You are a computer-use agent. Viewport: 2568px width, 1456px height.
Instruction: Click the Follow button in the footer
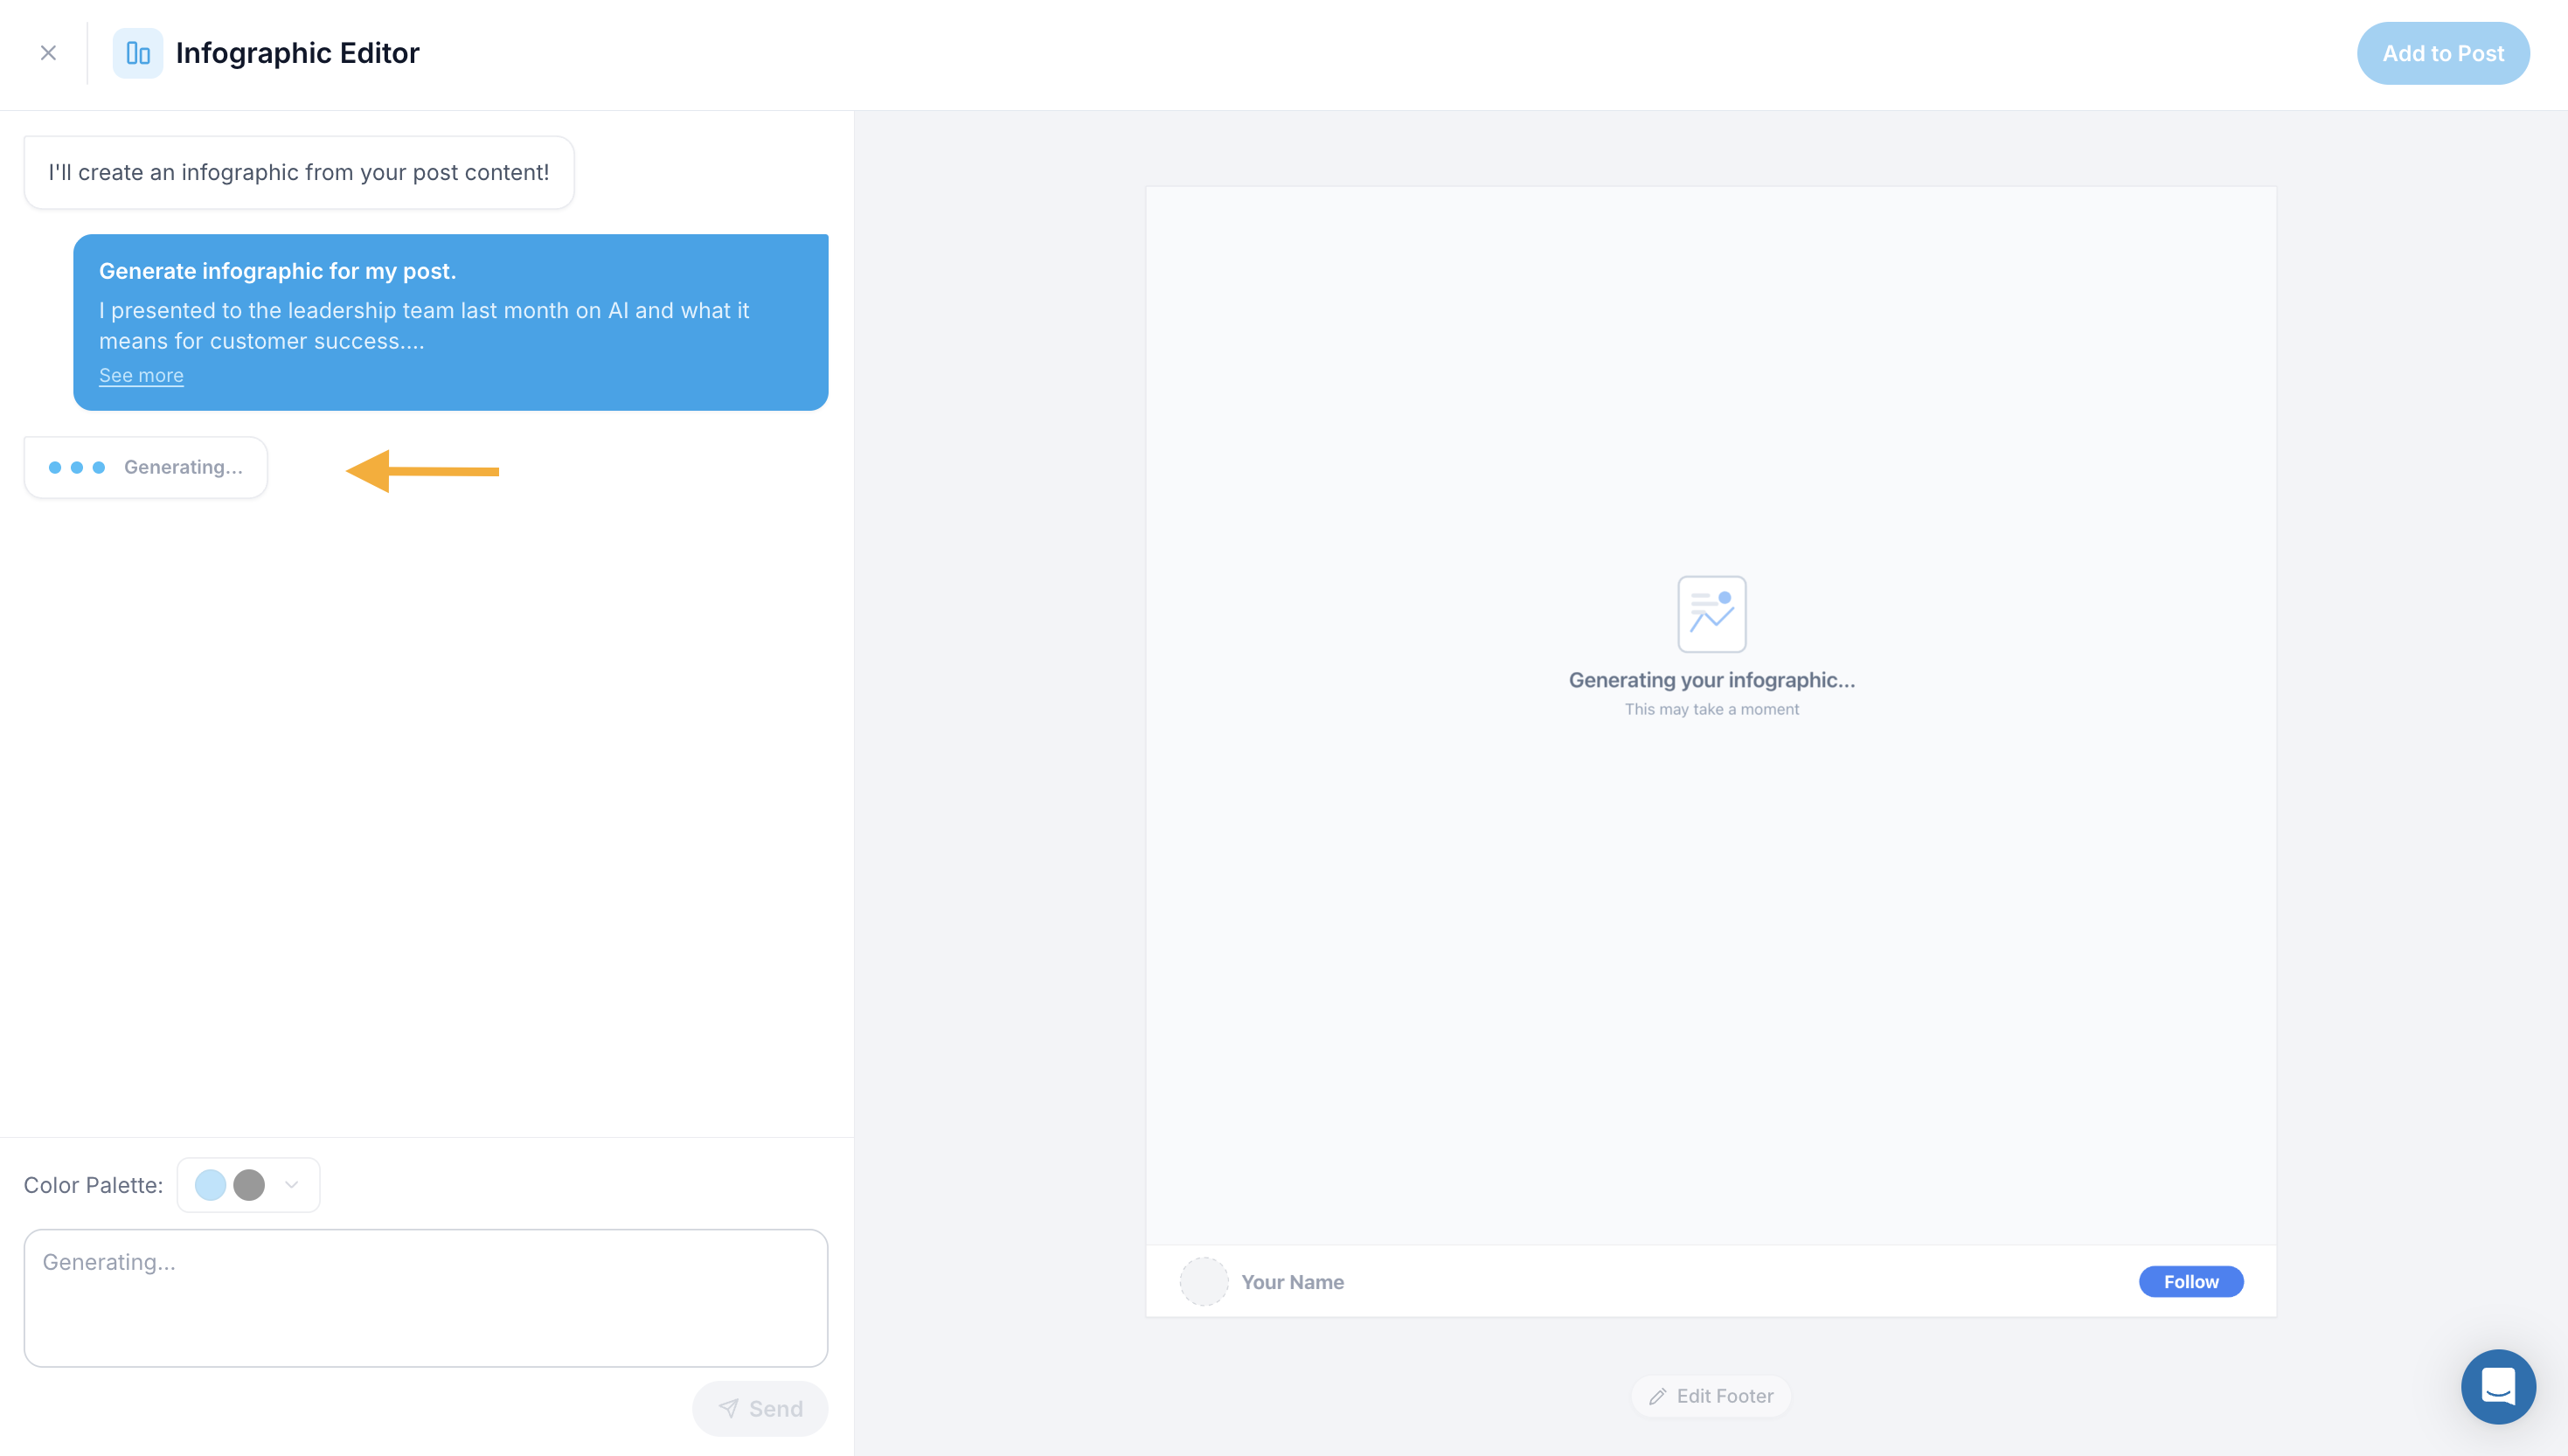tap(2191, 1282)
